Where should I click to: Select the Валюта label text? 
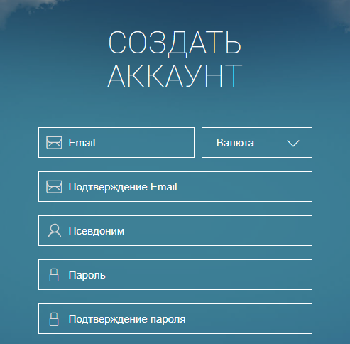click(x=235, y=143)
